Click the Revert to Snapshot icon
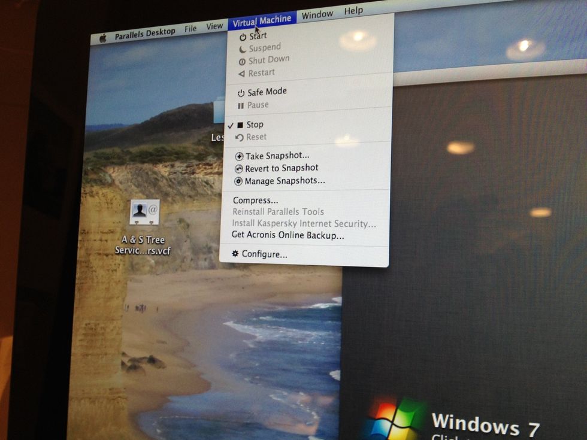Screen dimensions: 587x440 (238, 169)
